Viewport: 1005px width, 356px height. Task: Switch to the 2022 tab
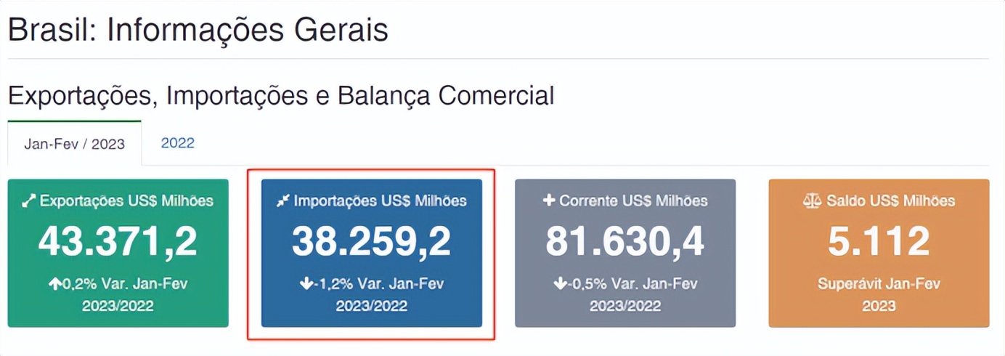pyautogui.click(x=178, y=142)
